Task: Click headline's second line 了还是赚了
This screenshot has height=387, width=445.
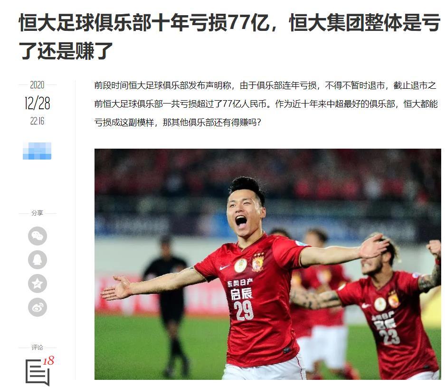Action: [66, 51]
